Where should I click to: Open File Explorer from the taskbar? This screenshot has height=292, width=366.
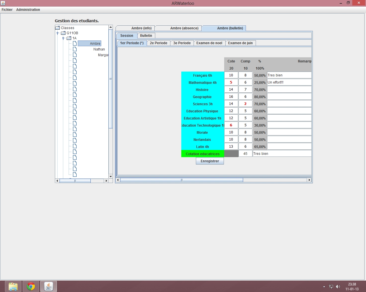tap(13, 286)
